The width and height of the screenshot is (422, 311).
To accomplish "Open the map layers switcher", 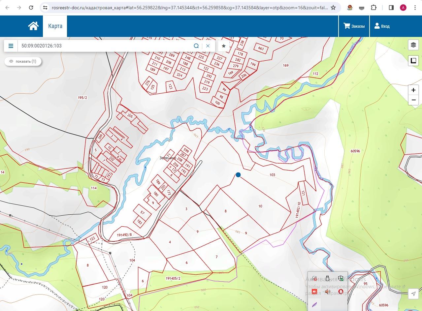I will tap(413, 45).
